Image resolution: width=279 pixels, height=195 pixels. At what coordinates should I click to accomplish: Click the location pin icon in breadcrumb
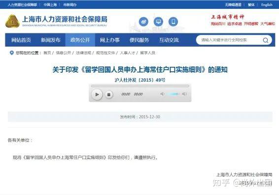pyautogui.click(x=11, y=53)
